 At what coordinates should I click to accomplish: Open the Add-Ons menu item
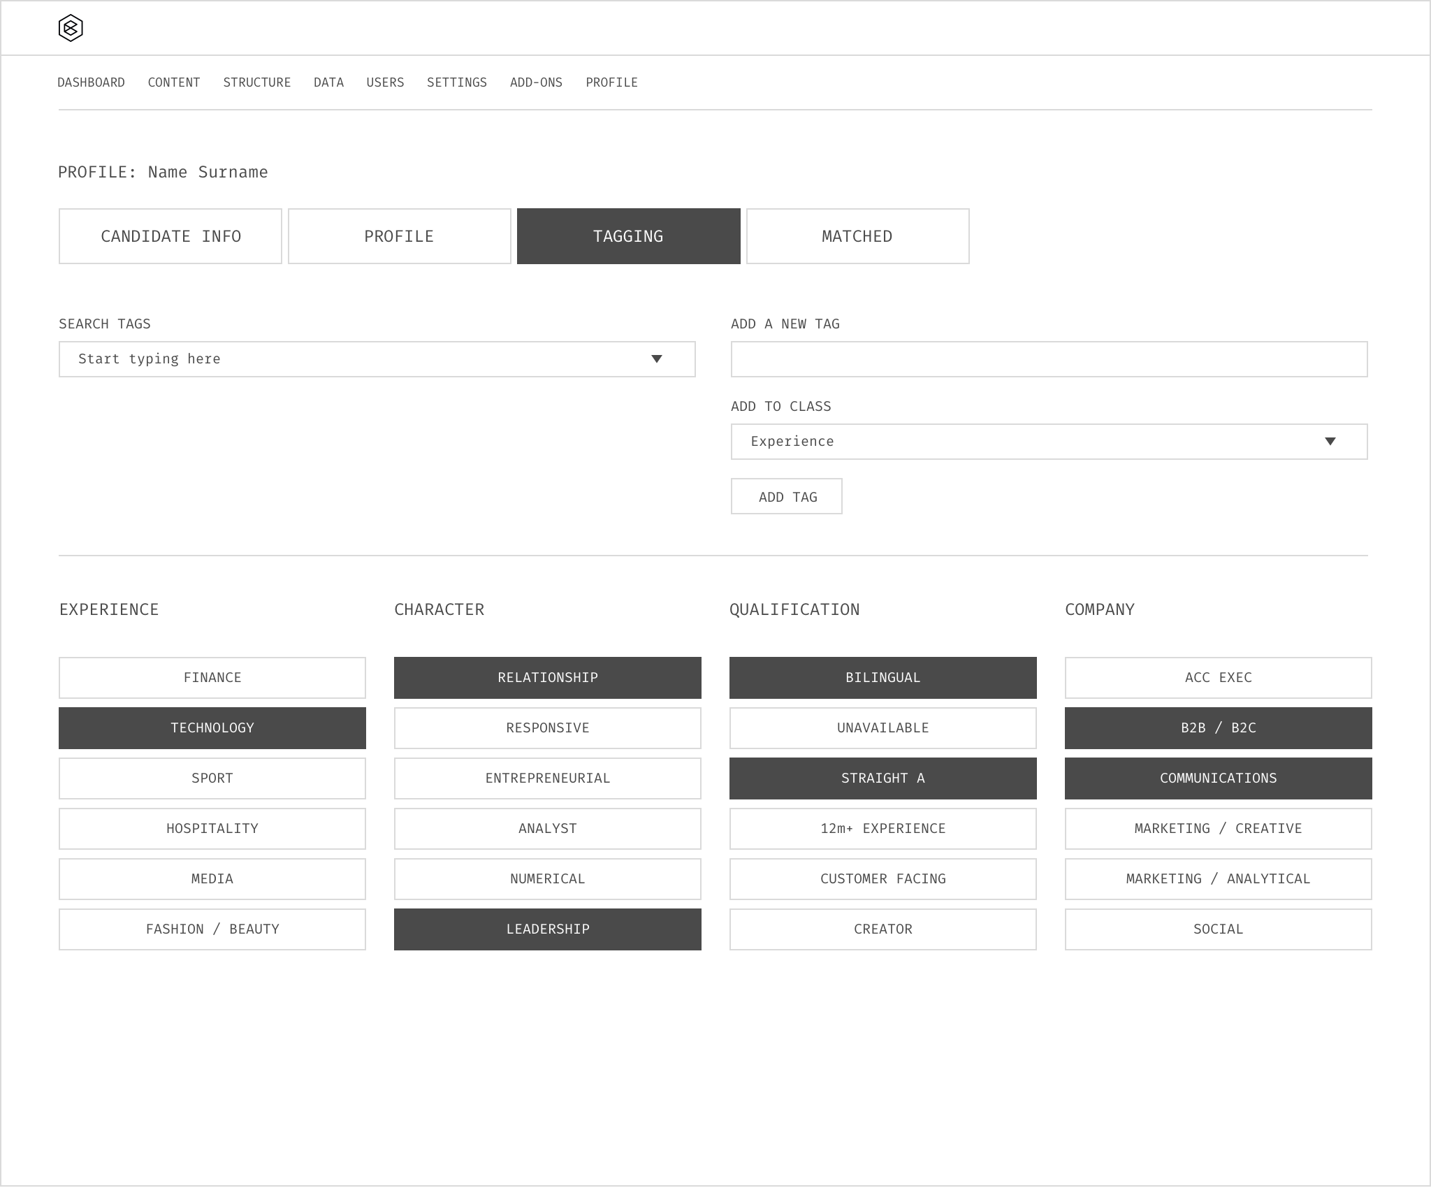point(536,82)
